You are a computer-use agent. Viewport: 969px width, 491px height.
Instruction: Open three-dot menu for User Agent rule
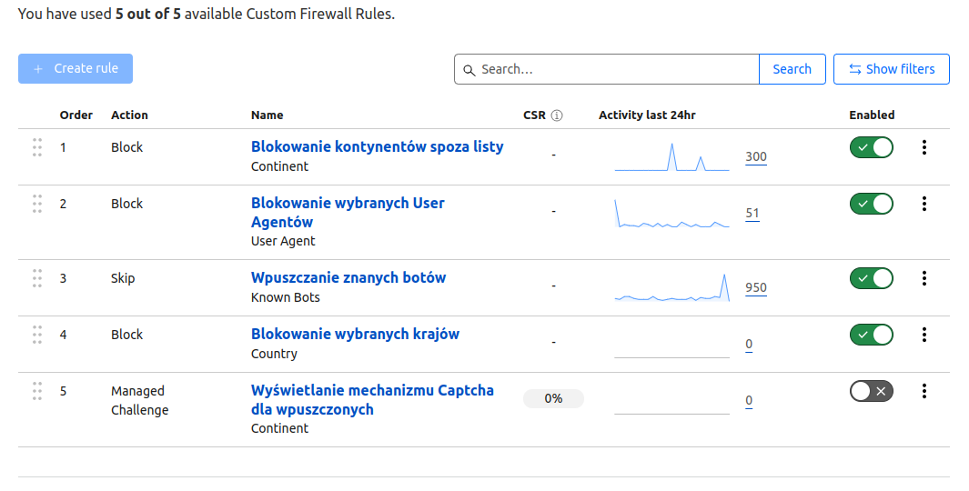point(924,204)
